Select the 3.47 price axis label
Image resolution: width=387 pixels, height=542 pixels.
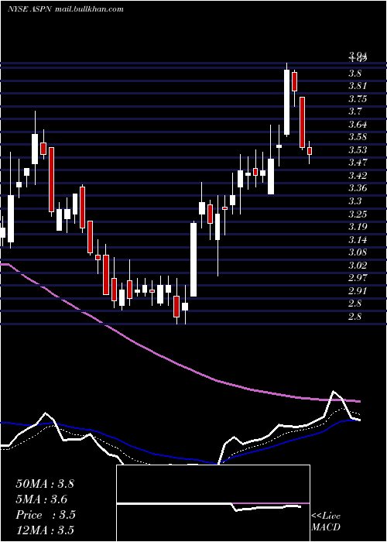click(358, 163)
